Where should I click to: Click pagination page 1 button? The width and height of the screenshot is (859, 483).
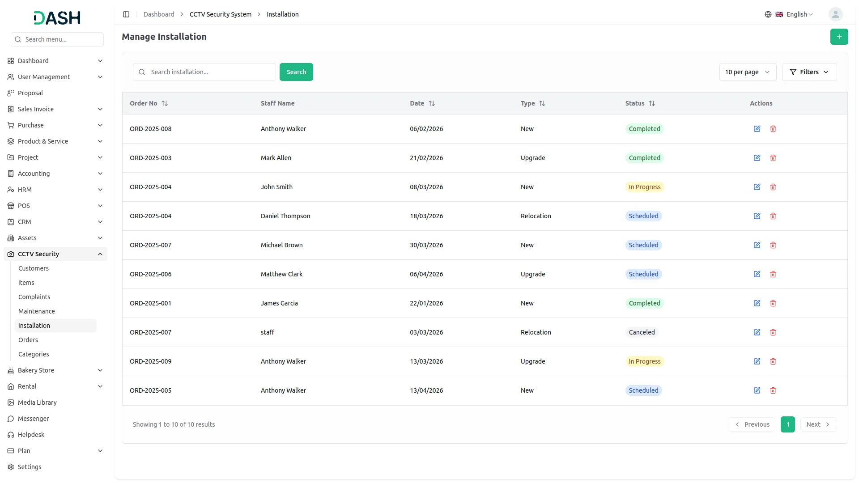[787, 424]
